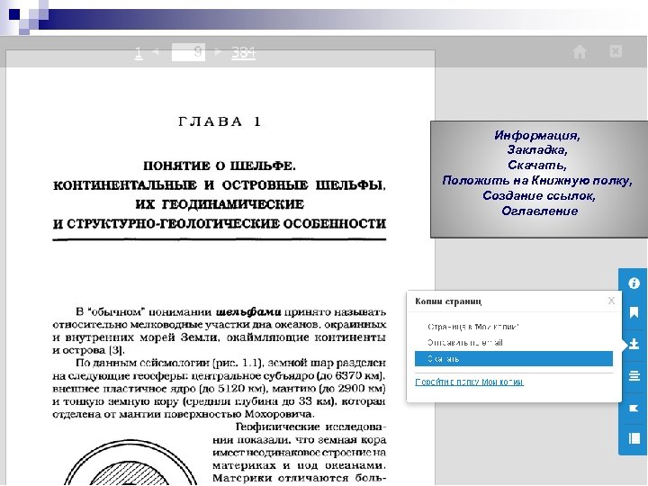Close the 'Копии страниц' popup
The height and width of the screenshot is (486, 648).
pyautogui.click(x=611, y=301)
